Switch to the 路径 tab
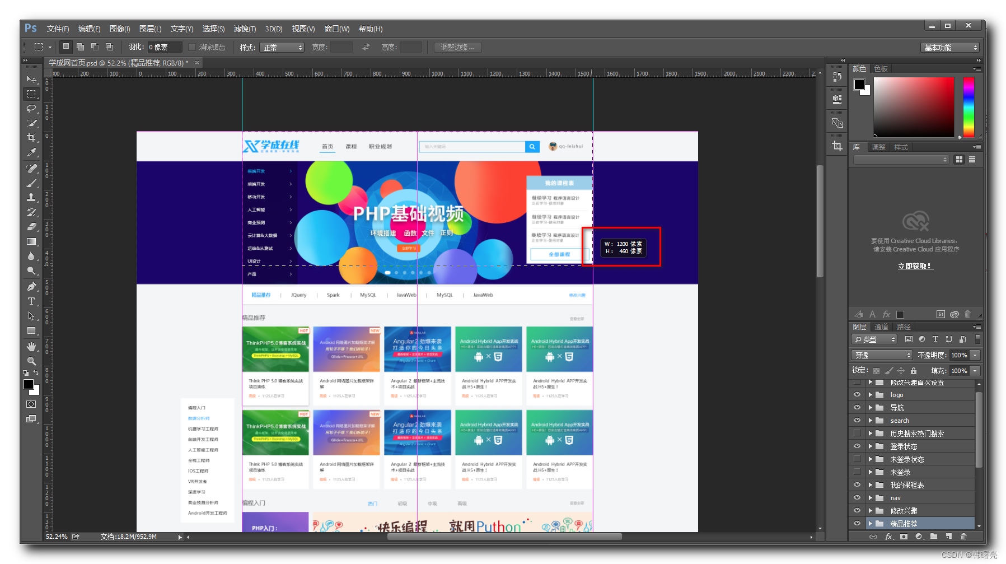The width and height of the screenshot is (1006, 564). coord(904,327)
